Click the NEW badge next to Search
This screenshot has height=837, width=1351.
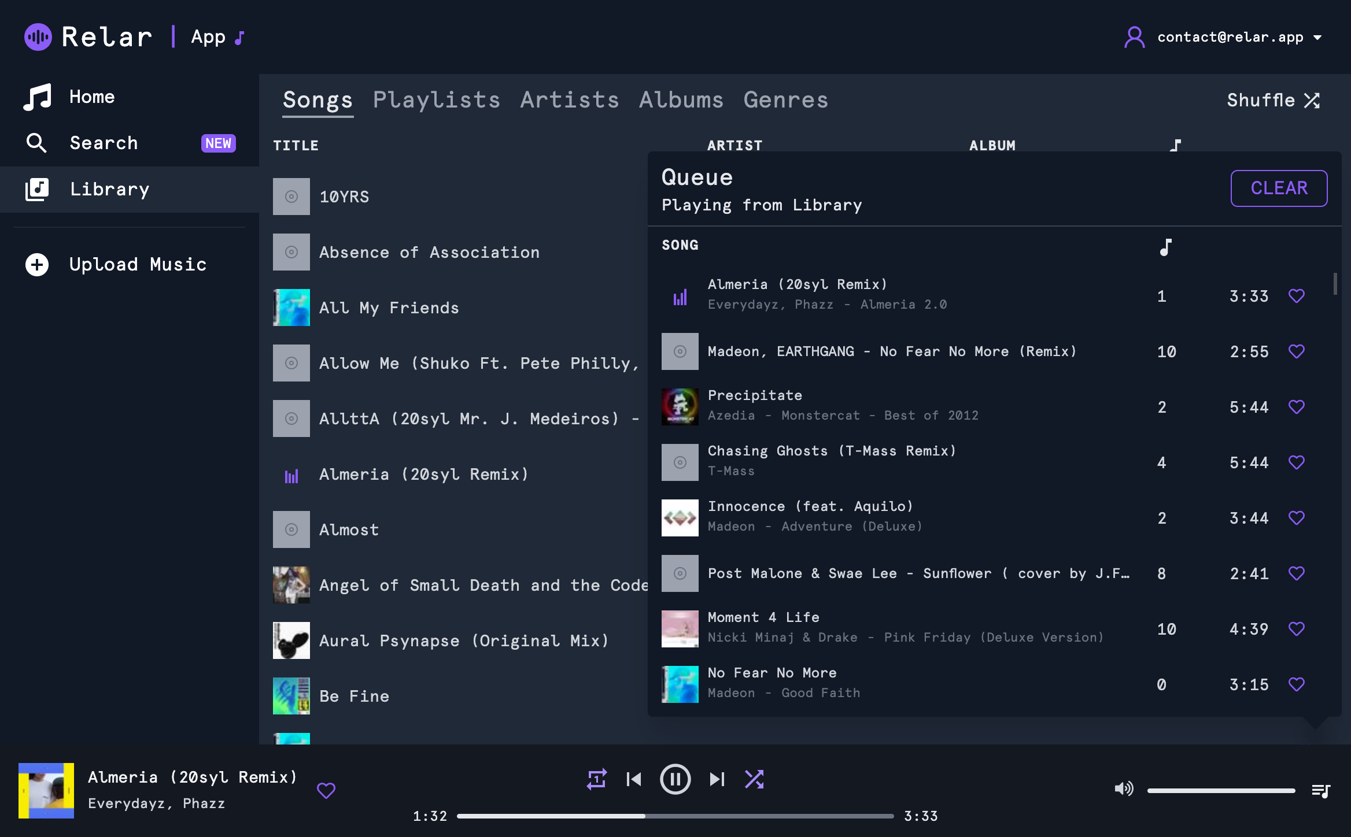(218, 143)
